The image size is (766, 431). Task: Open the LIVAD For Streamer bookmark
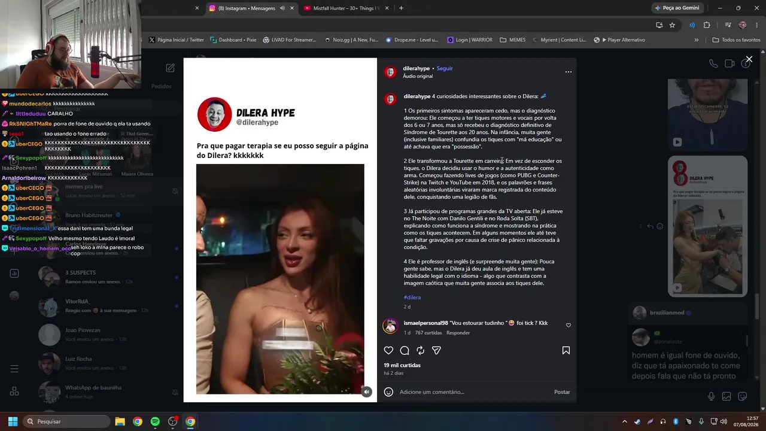289,40
